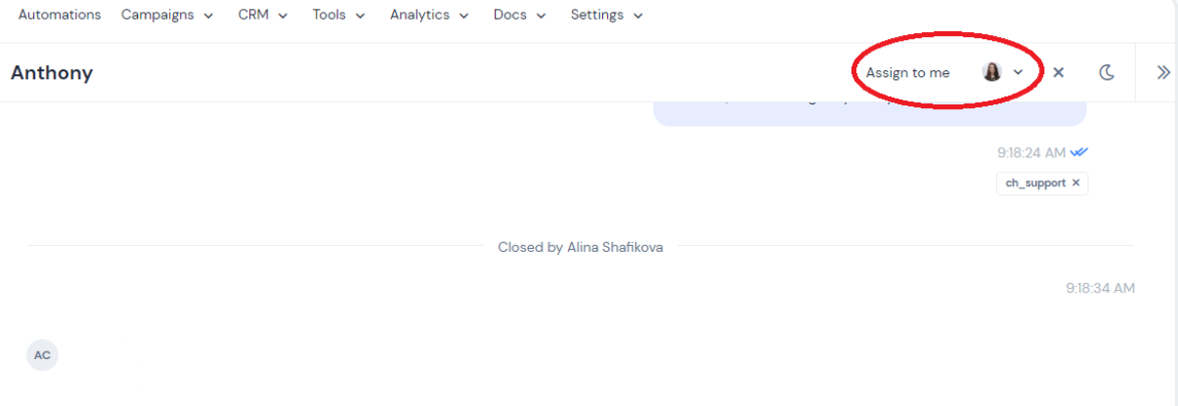Click the Assign to me button

907,73
